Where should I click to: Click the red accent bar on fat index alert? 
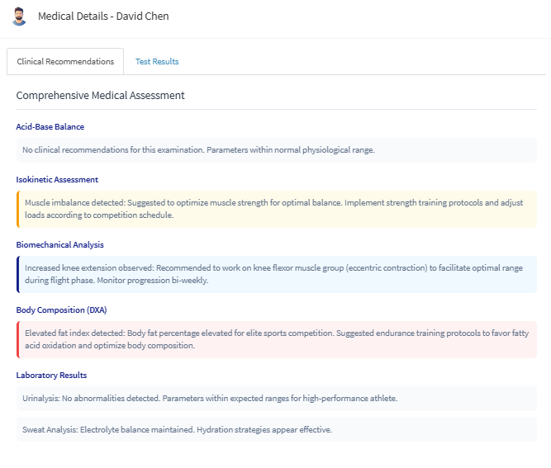click(17, 339)
